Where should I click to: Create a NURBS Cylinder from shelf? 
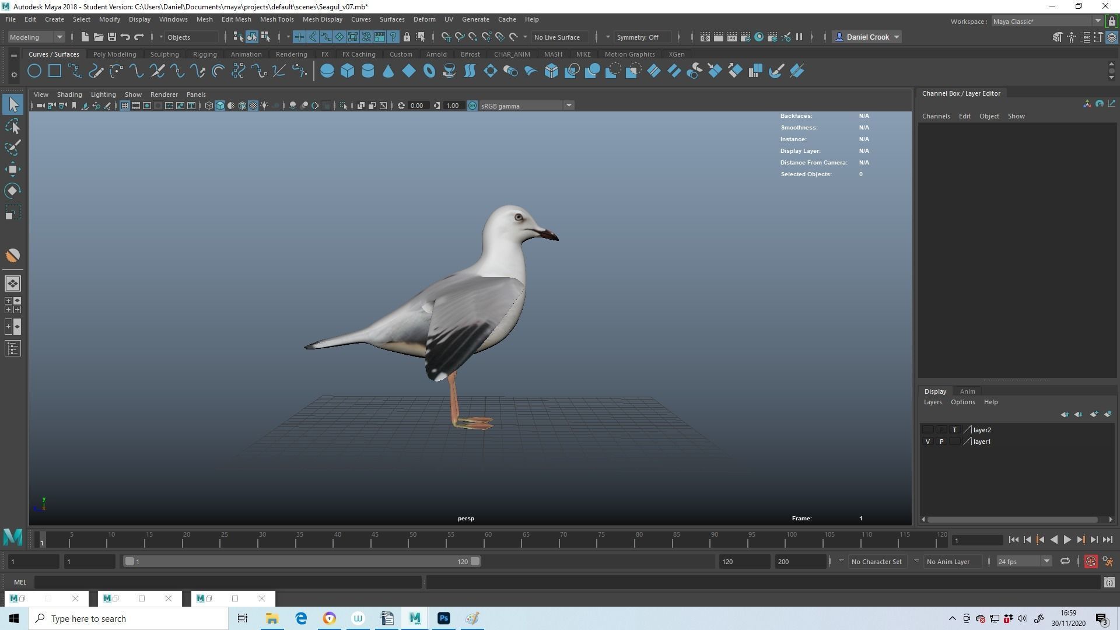point(368,71)
